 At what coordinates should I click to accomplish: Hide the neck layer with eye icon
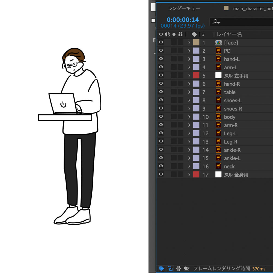(x=161, y=166)
